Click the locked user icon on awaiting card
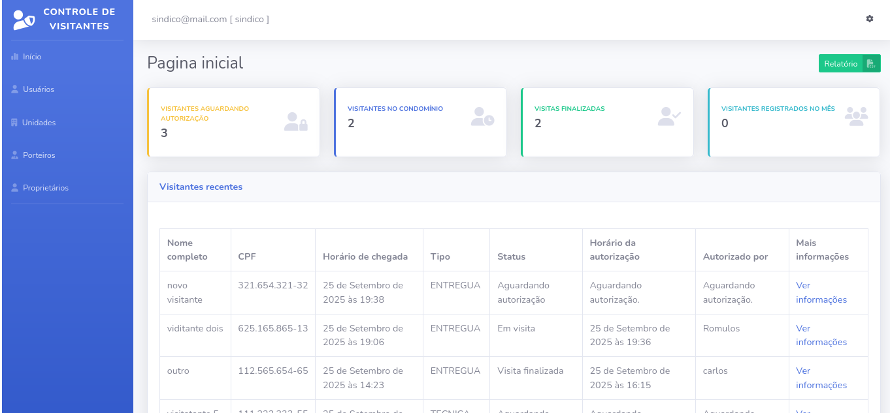The image size is (890, 413). 295,122
